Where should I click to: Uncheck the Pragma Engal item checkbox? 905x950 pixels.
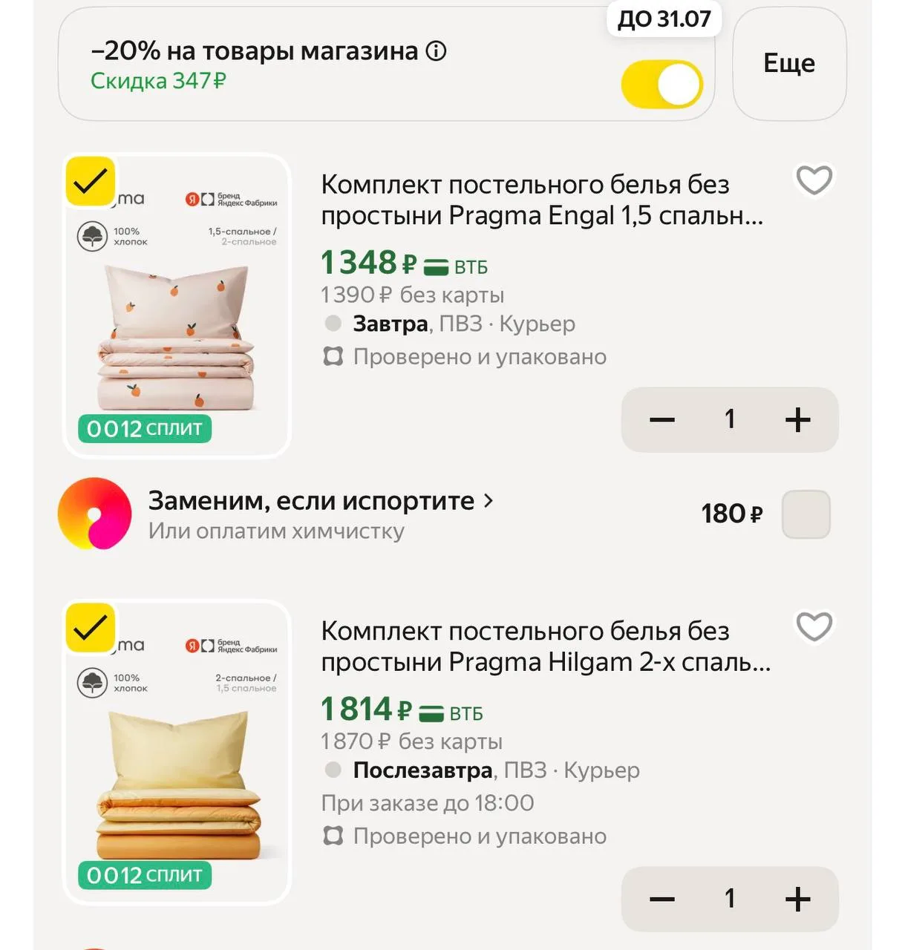click(x=91, y=181)
